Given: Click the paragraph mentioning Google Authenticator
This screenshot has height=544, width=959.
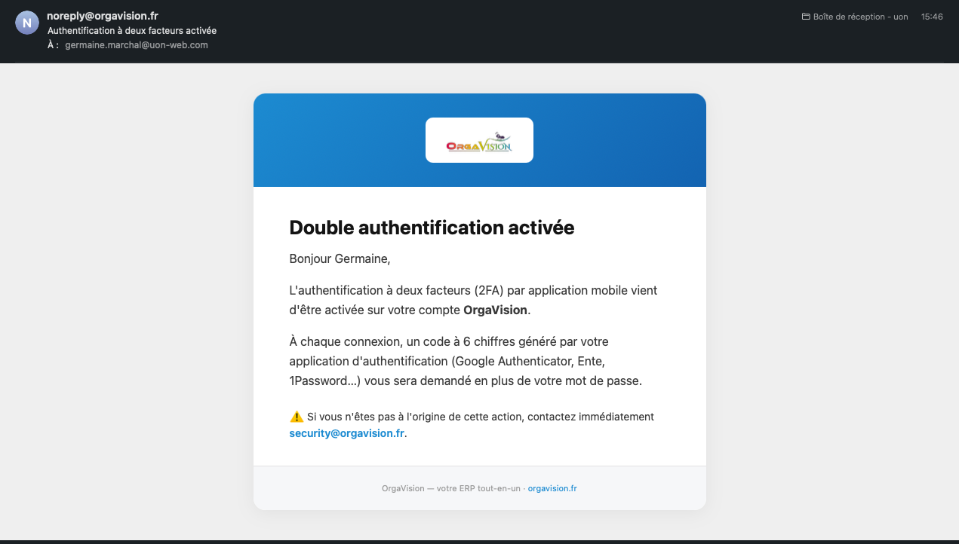Looking at the screenshot, I should pyautogui.click(x=466, y=361).
